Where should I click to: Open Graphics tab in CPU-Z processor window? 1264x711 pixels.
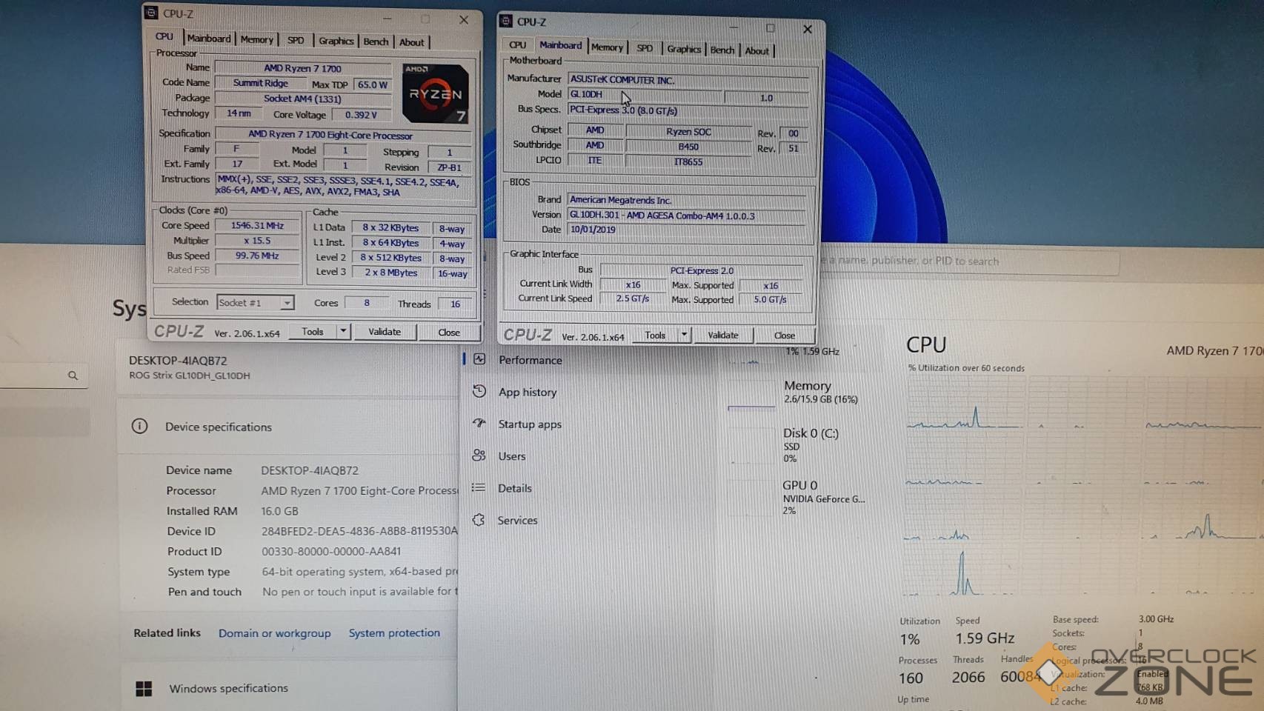[x=336, y=41]
